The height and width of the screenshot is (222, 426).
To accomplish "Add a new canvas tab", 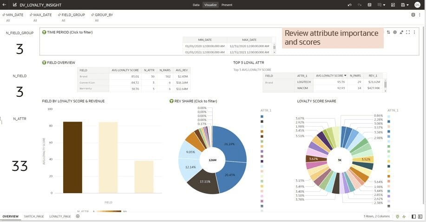I will click(78, 216).
